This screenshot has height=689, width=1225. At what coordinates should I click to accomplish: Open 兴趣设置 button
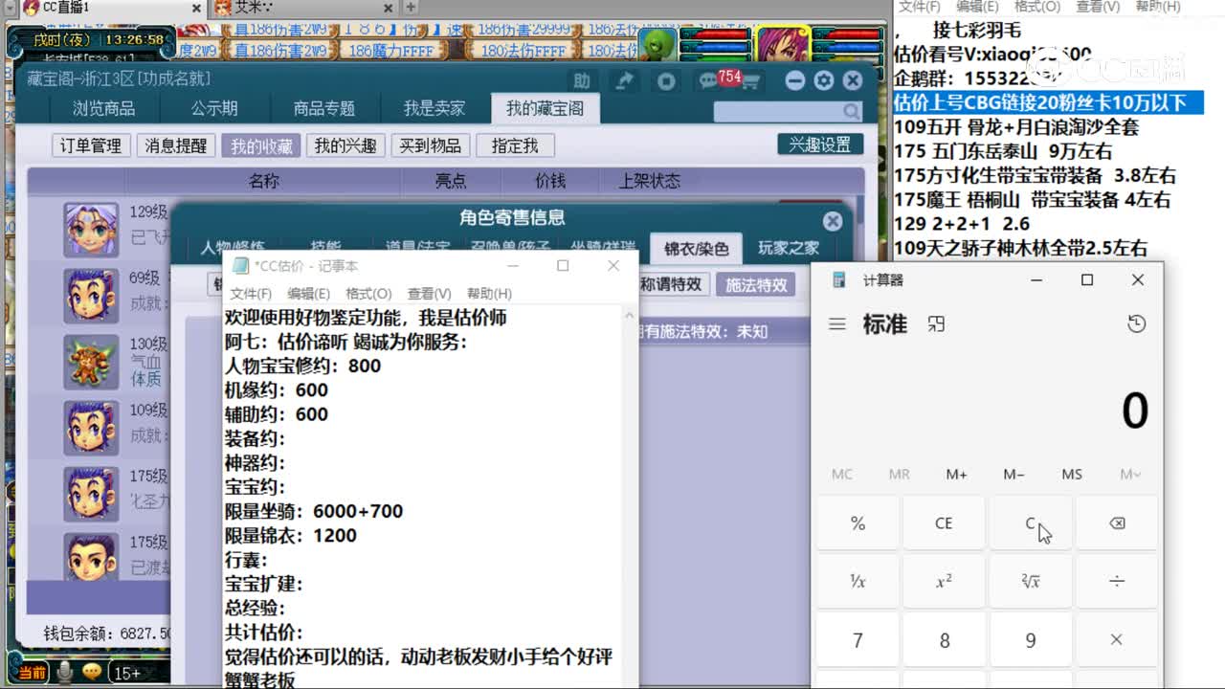[x=820, y=144]
